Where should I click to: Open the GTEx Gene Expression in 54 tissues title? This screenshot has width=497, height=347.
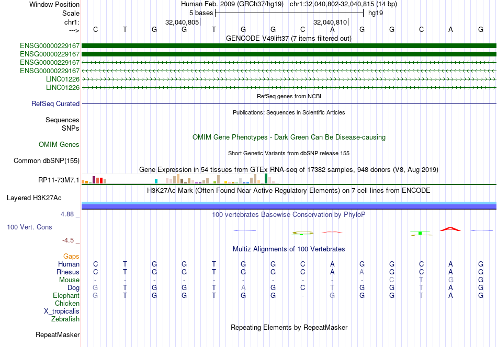289,169
